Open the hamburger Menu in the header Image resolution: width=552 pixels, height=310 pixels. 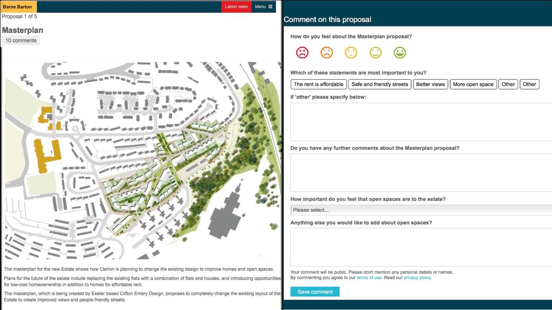263,7
